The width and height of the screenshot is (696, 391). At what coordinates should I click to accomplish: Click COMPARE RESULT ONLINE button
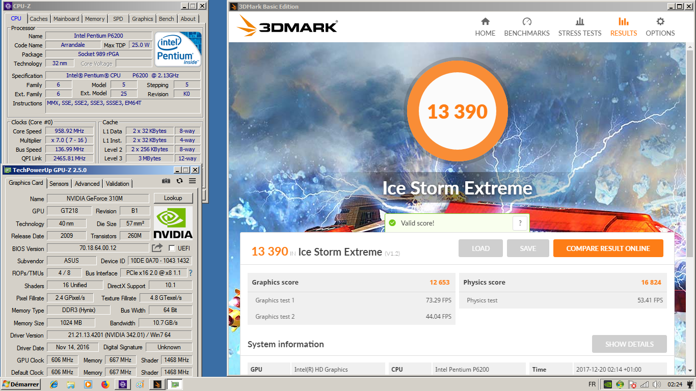608,248
